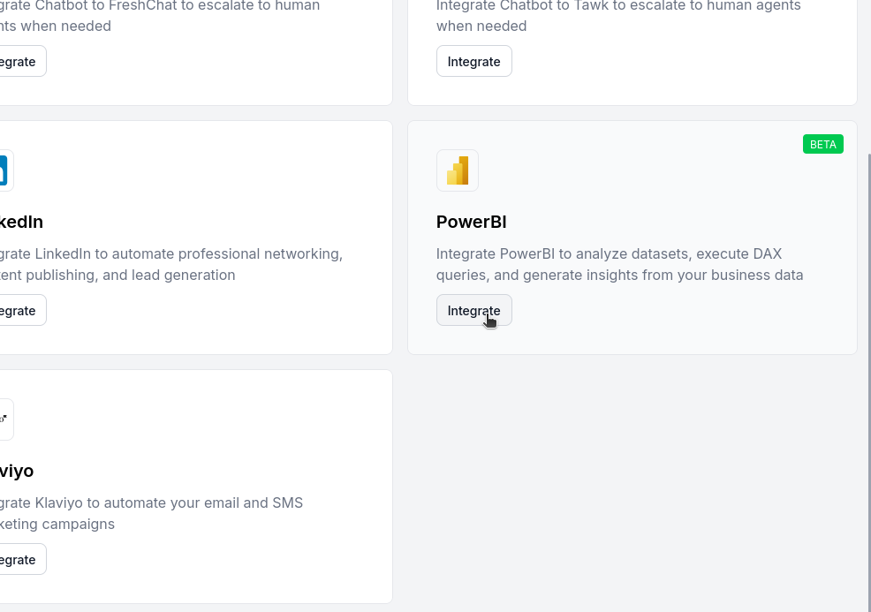Click the PowerBI description text
Viewport: 871px width, 612px height.
click(618, 263)
